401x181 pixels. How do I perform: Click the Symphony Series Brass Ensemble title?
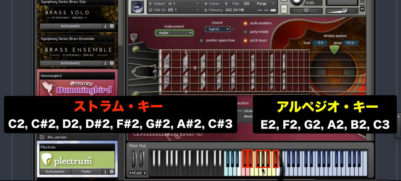tap(67, 39)
